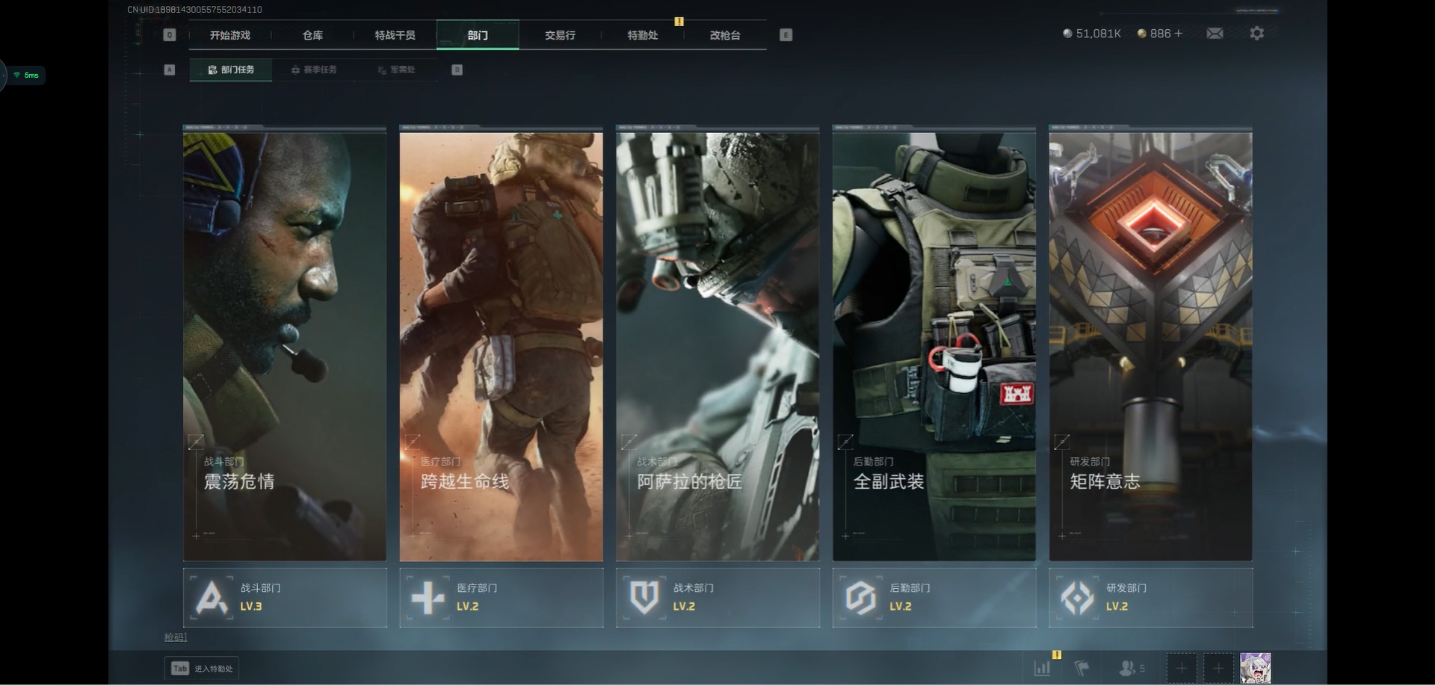Click the 51,081K coin icon
1435x686 pixels.
(1067, 34)
